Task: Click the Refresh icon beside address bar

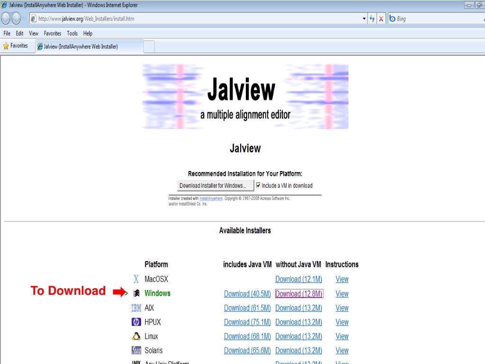Action: pyautogui.click(x=372, y=18)
